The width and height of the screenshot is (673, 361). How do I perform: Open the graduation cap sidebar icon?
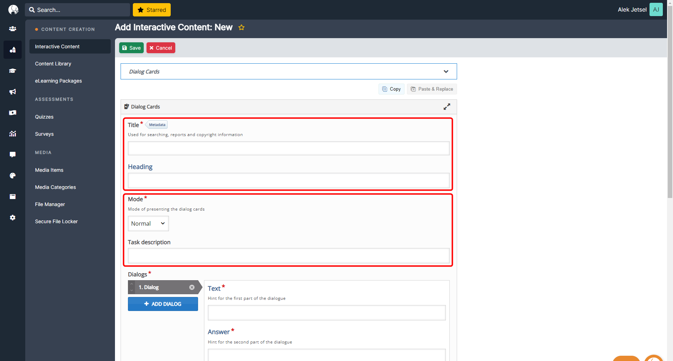[x=13, y=71]
